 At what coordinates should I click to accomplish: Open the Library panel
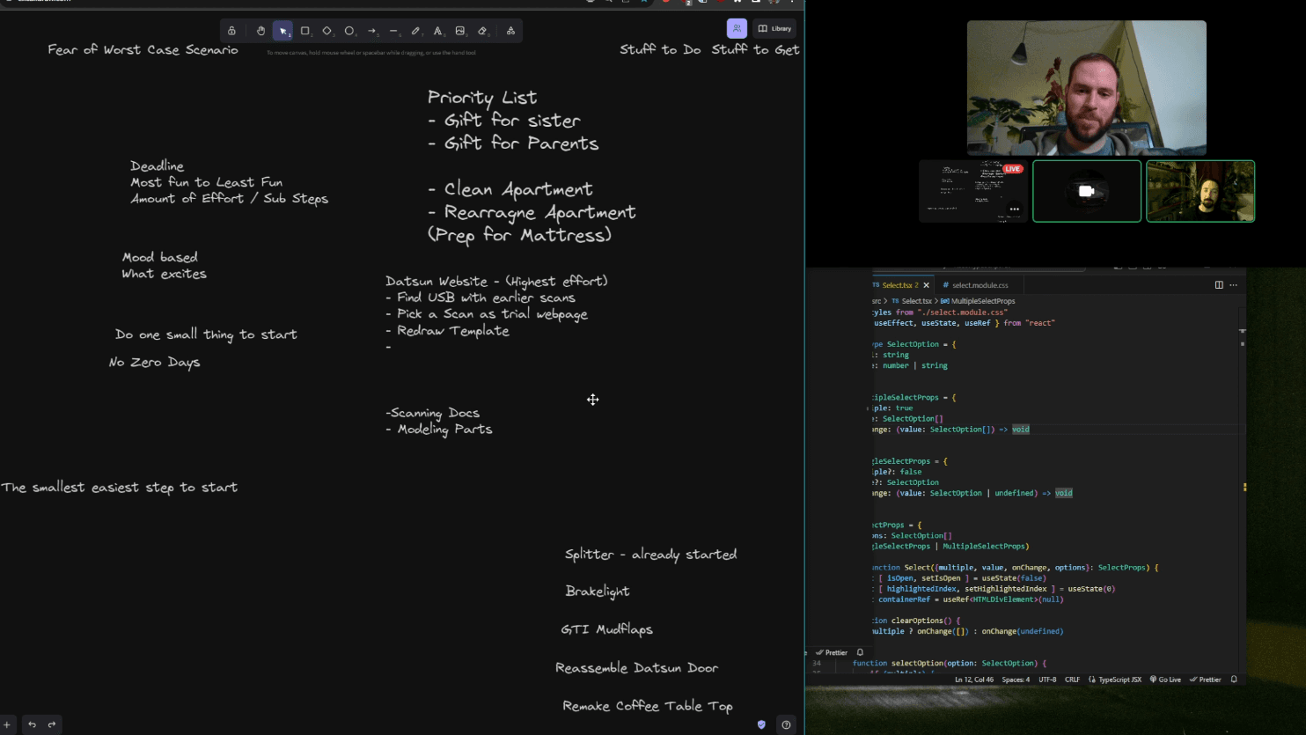(x=775, y=28)
